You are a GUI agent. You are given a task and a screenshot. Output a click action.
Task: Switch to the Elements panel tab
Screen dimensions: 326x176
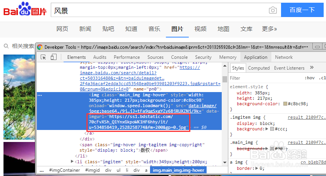(x=76, y=57)
